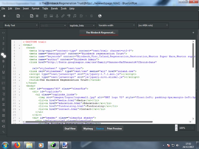Insert a video using the camera icon
Screen dimensions: 199x149
click(69, 16)
